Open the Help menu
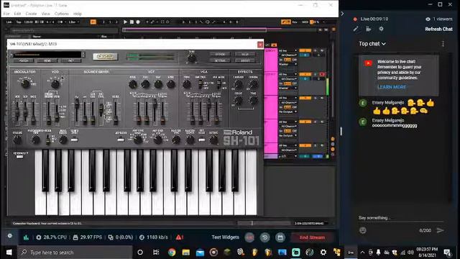 (77, 14)
